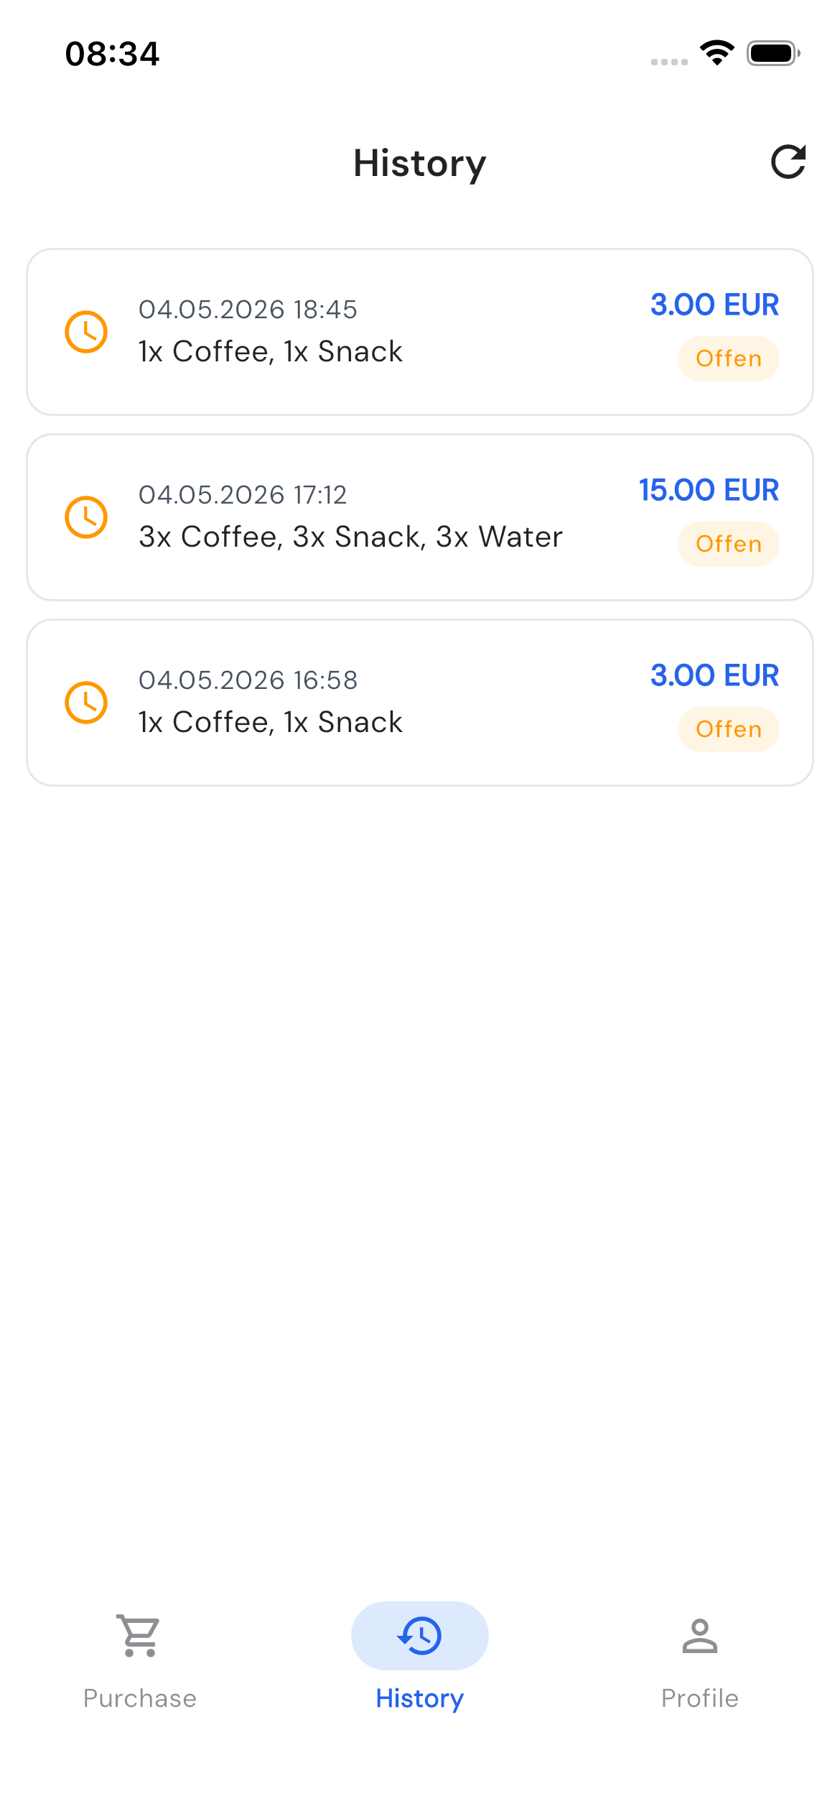
Task: Click the clock icon on the 18:45 order
Action: pyautogui.click(x=86, y=332)
